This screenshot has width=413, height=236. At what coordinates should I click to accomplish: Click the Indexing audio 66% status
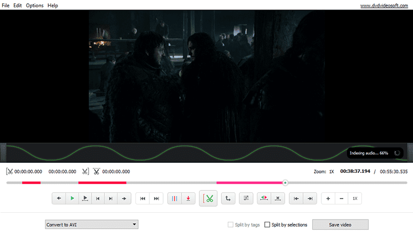[x=375, y=153]
